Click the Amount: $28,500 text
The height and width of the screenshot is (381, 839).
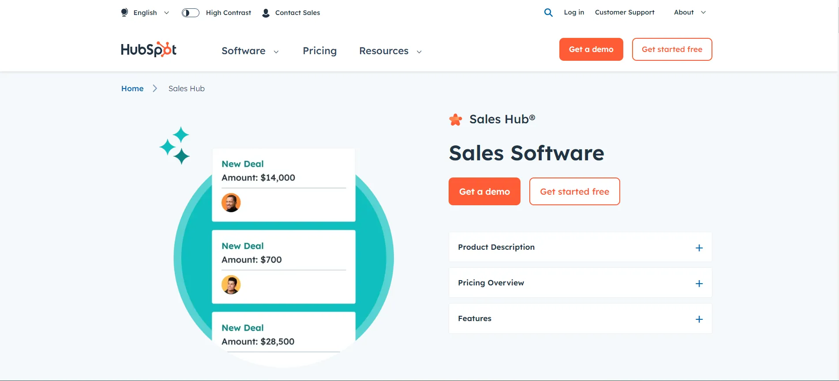(x=258, y=342)
